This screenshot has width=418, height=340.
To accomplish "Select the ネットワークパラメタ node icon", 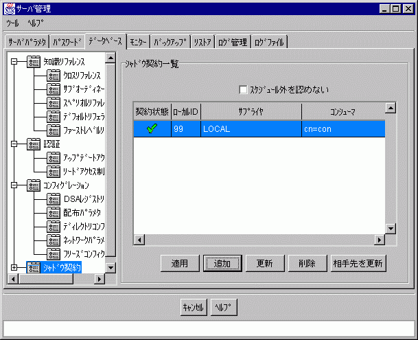I will 54,240.
